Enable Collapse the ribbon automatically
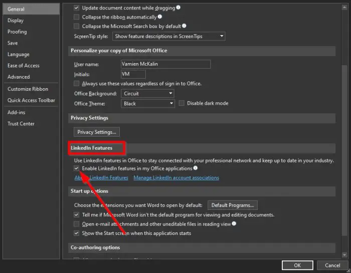This screenshot has width=351, height=273. click(x=76, y=17)
